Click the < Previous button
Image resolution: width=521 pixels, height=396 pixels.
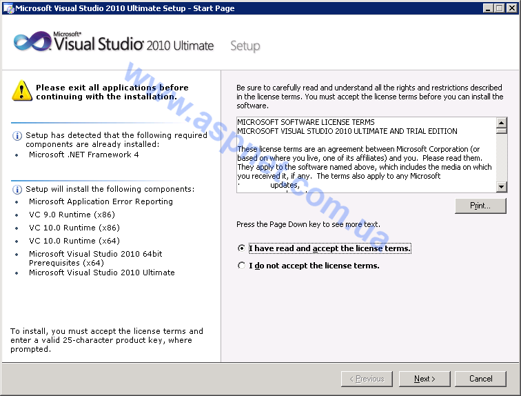367,379
